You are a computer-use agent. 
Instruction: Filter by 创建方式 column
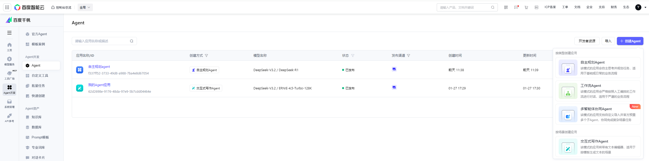pos(206,55)
